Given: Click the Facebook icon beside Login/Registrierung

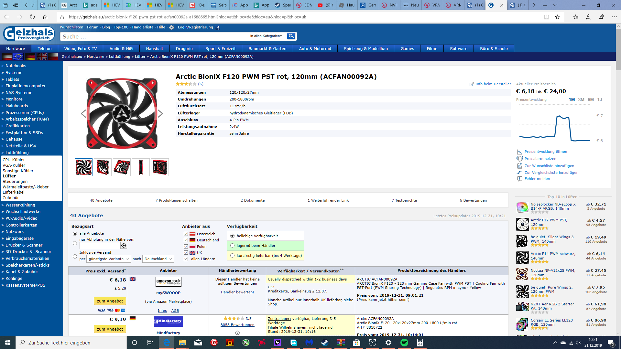Looking at the screenshot, I should click(218, 28).
